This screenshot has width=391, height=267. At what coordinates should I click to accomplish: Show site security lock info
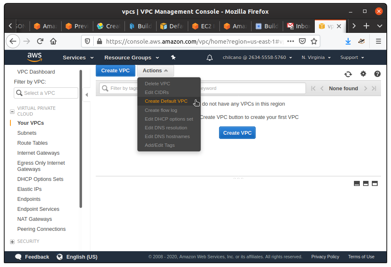click(100, 41)
